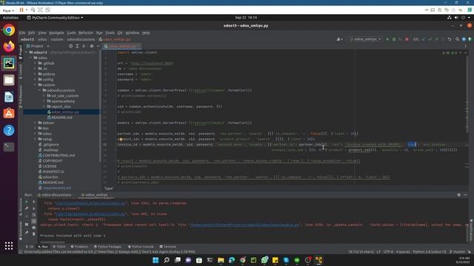Viewport: 474px width, 266px height.
Task: Click the wrench icon in Run panel
Action: 27,208
